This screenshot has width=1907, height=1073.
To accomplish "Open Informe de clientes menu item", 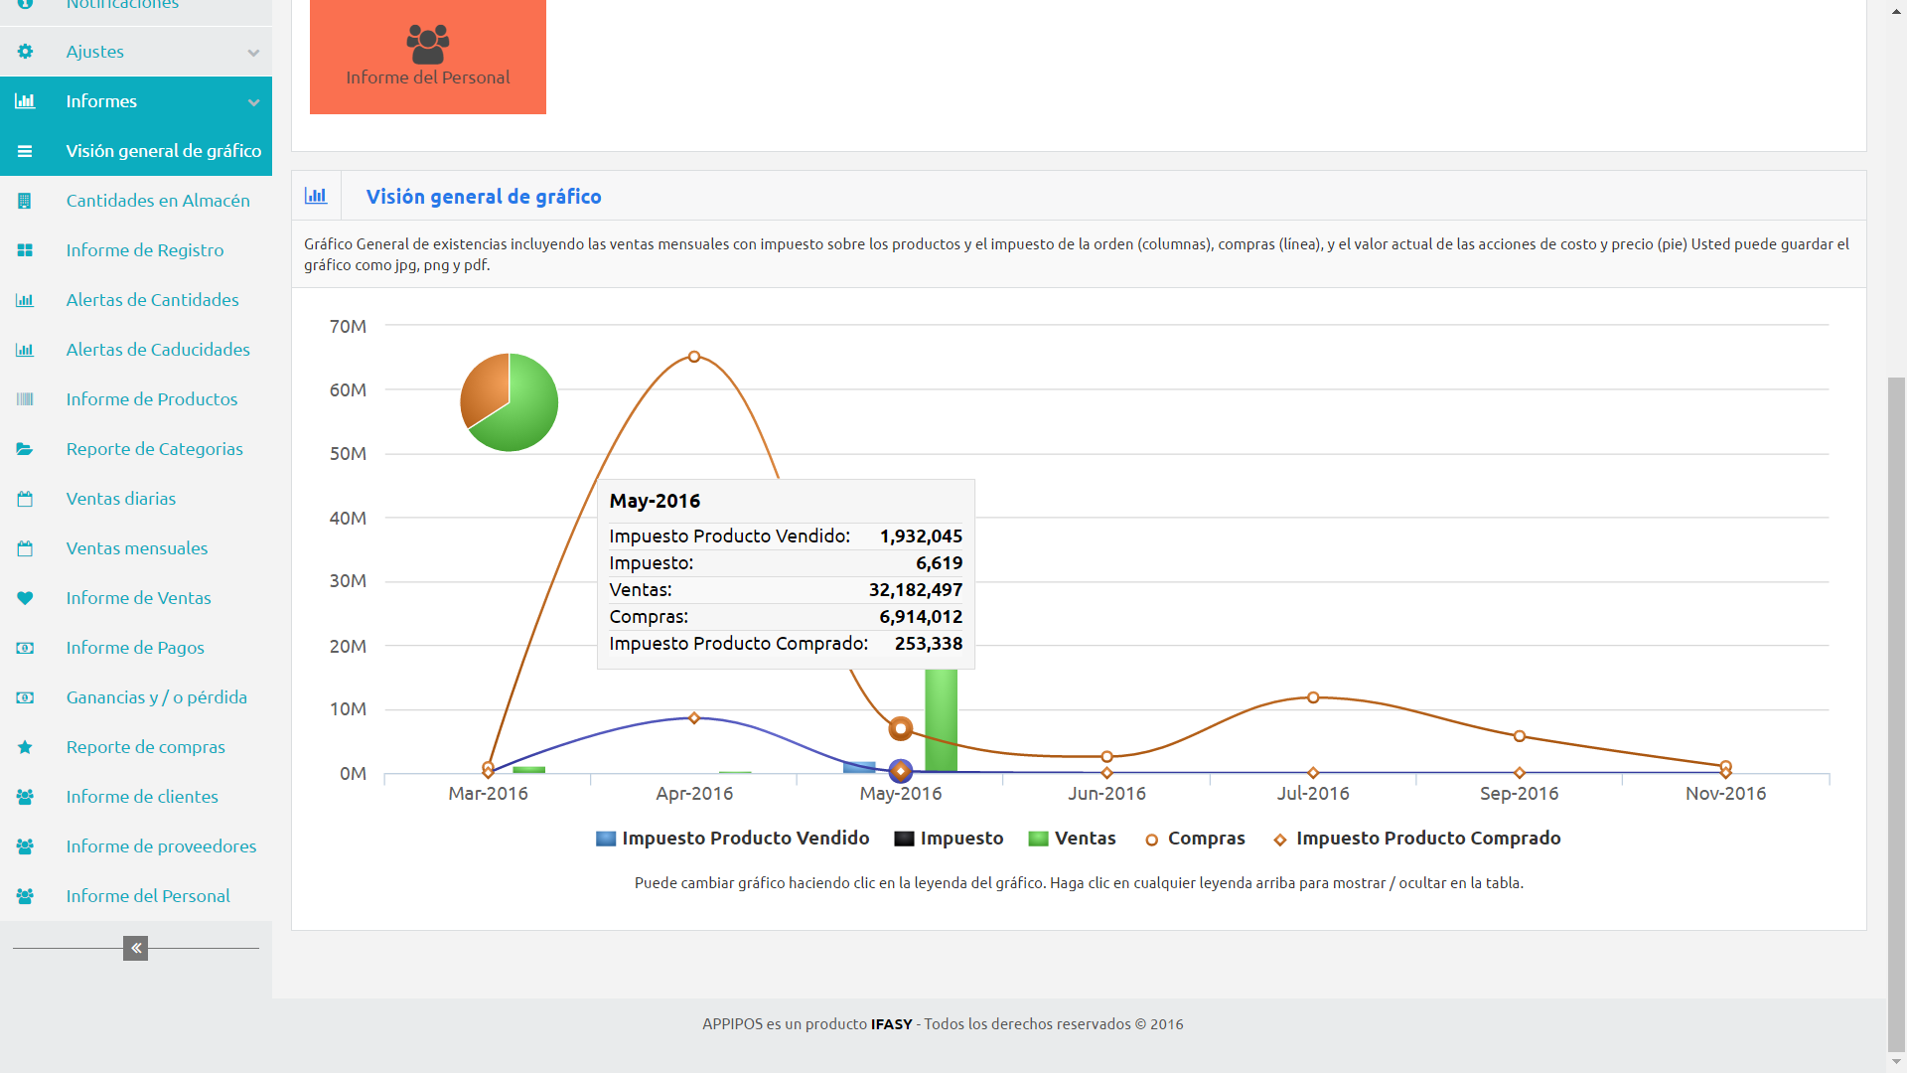I will pos(142,797).
